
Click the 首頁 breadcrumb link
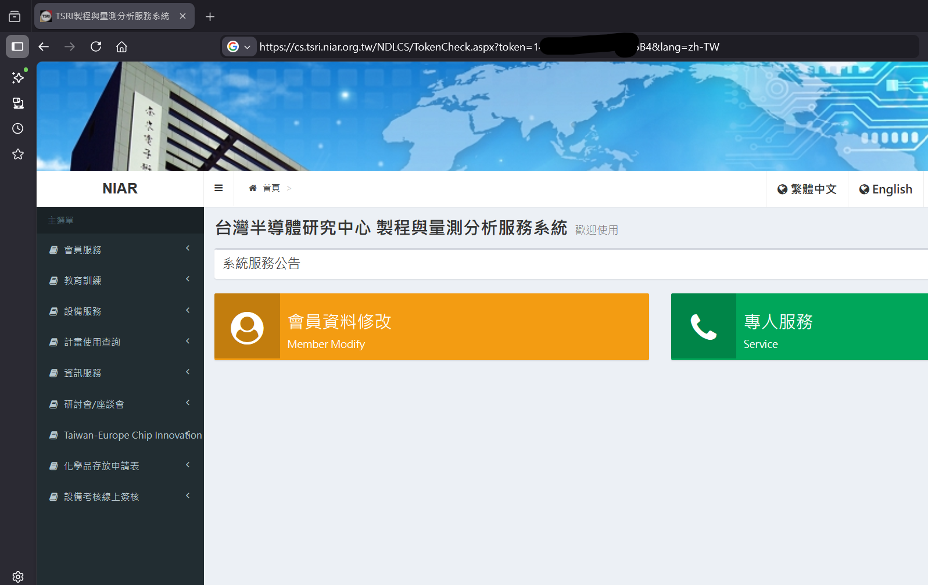(271, 188)
